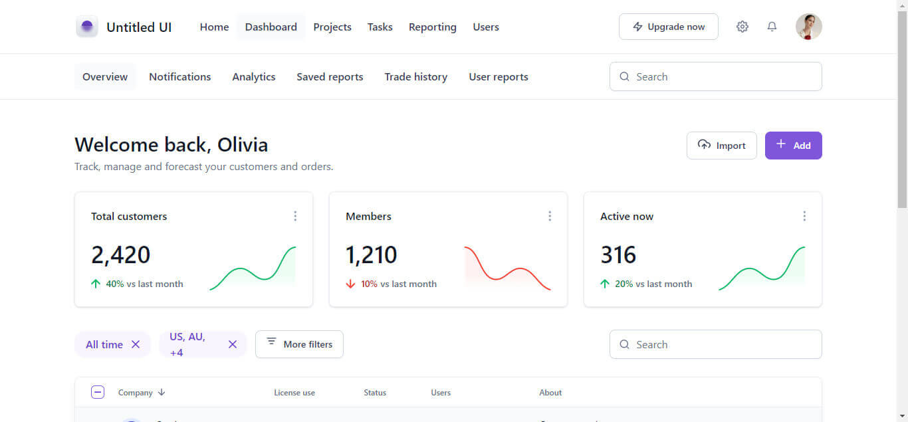Click 10% vs last month text
Viewport: 908px width, 422px height.
click(399, 284)
